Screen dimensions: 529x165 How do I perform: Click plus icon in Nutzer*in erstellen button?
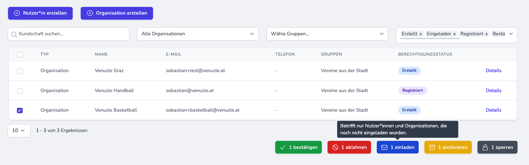coord(17,13)
